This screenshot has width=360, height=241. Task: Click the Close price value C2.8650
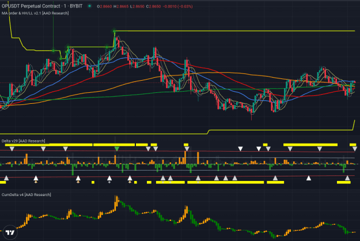tap(154, 6)
